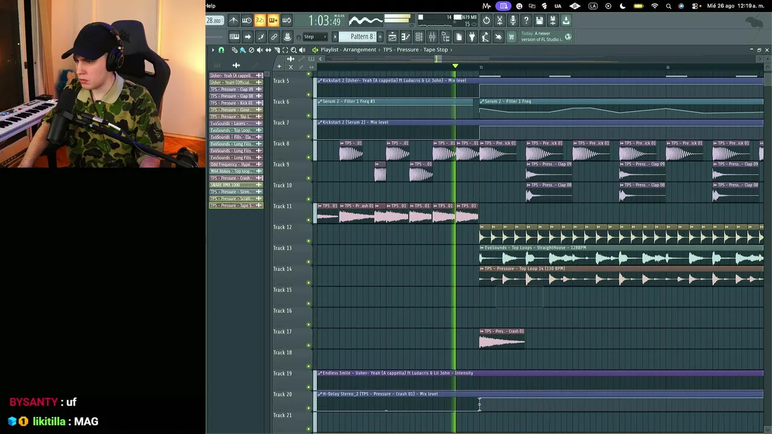Open the question mark help icon
This screenshot has height=434, width=772.
(526, 20)
